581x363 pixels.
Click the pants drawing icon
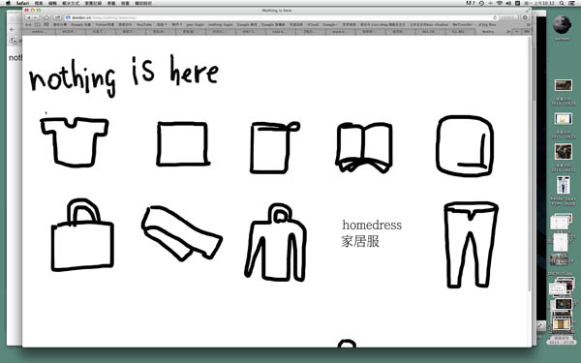pyautogui.click(x=471, y=245)
